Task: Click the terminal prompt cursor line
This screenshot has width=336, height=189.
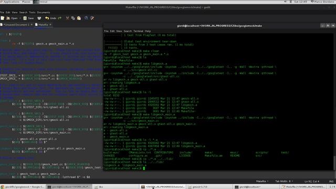Action: (124, 169)
